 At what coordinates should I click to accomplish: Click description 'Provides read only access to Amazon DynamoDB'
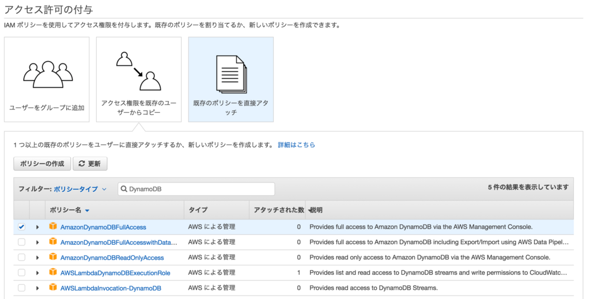[x=430, y=258]
